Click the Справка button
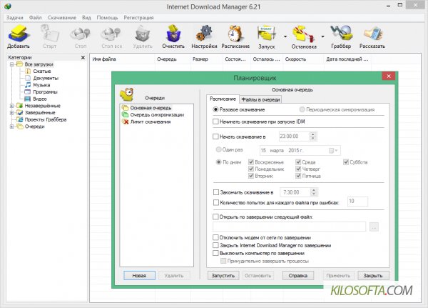This screenshot has height=308, width=428. tap(298, 275)
